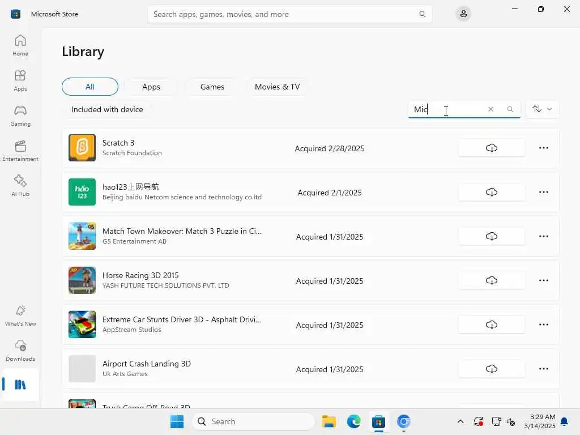Open Windows Start menu
The height and width of the screenshot is (435, 580).
[177, 421]
